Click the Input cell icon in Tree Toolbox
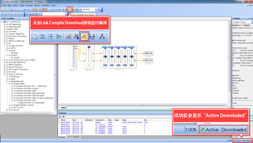The width and height of the screenshot is (253, 143). [x=12, y=53]
